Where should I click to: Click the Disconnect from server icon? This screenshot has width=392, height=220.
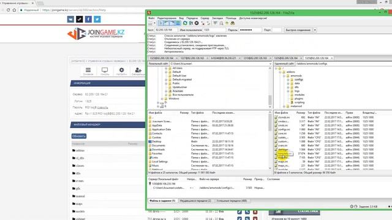pos(203,23)
